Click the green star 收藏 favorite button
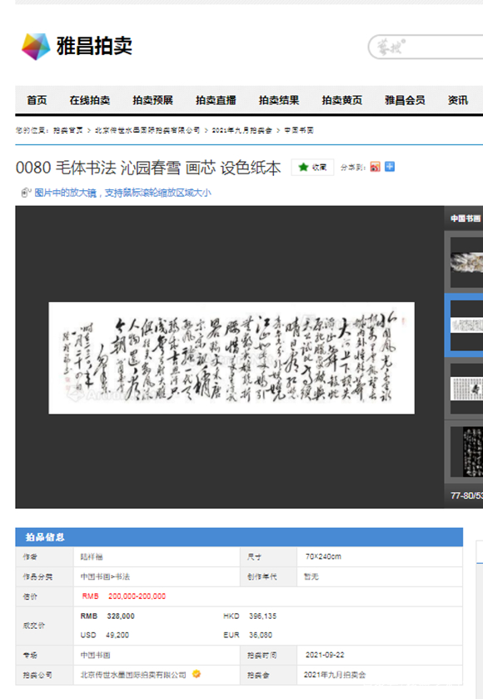Image resolution: width=483 pixels, height=699 pixels. pyautogui.click(x=312, y=167)
